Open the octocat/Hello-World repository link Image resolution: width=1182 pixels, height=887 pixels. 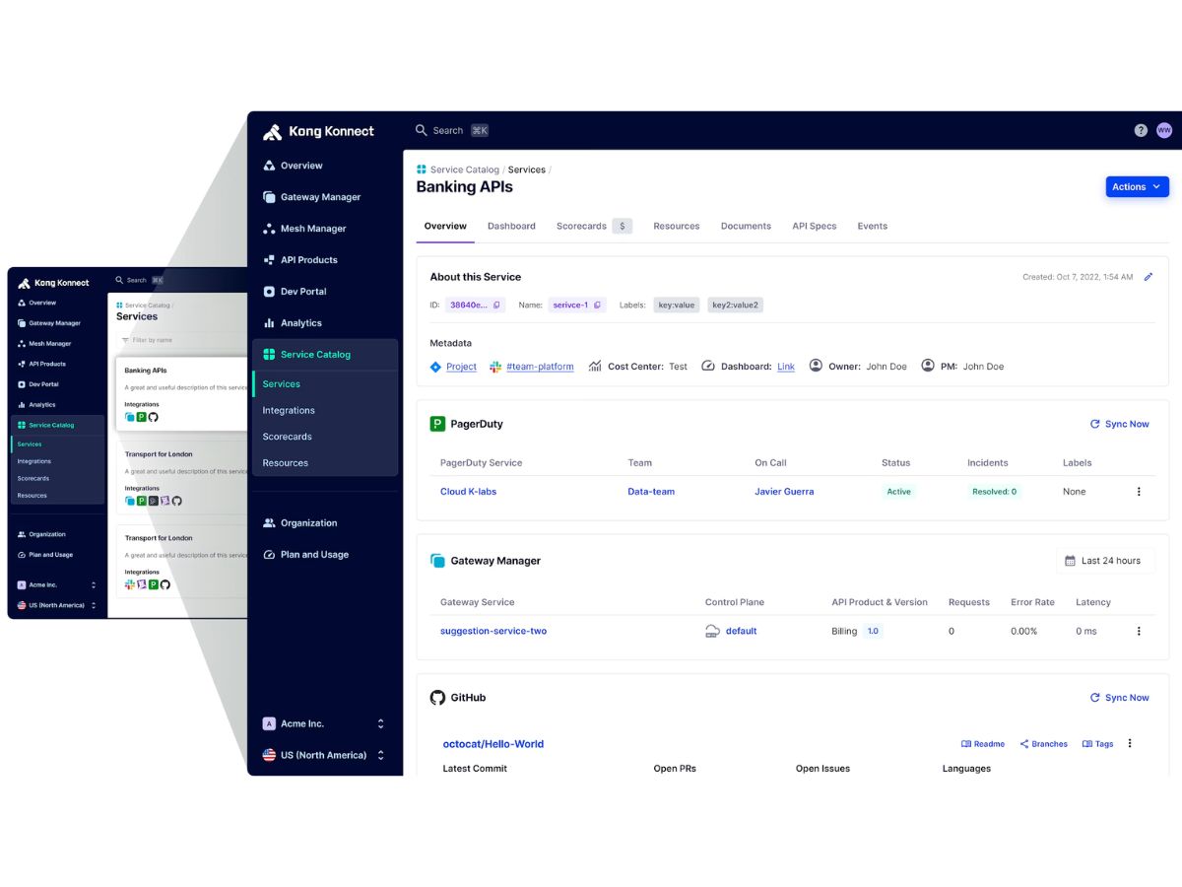(493, 744)
